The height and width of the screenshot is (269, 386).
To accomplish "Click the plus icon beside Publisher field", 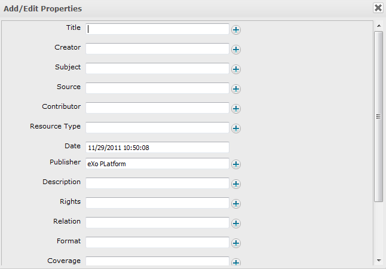I will click(x=236, y=164).
